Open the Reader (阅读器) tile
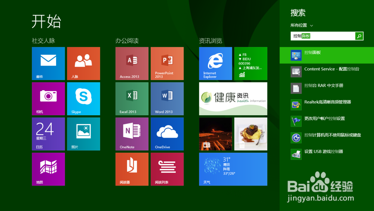 [132, 169]
